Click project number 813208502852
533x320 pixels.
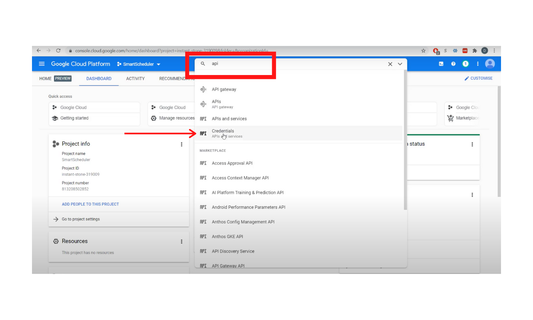75,189
